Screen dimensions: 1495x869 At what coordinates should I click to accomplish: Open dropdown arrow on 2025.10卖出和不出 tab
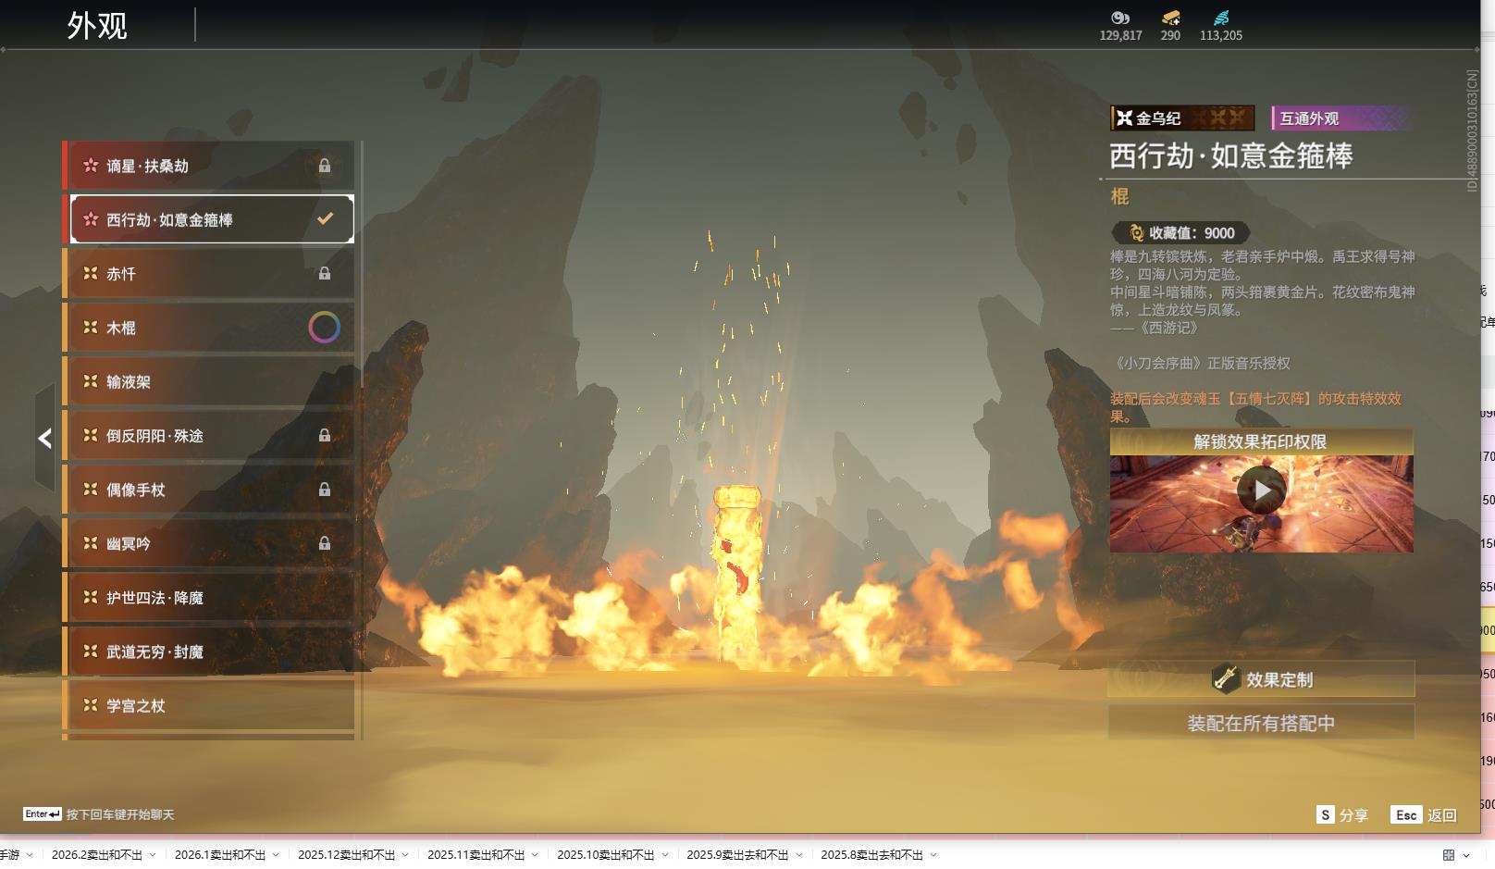click(664, 855)
